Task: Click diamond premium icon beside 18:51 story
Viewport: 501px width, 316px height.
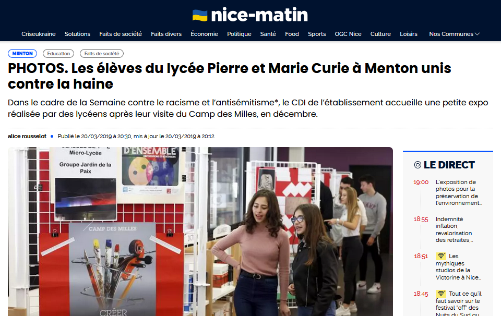Action: 441,256
